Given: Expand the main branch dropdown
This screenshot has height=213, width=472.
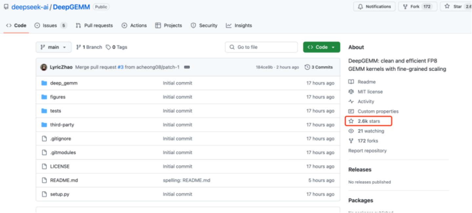Looking at the screenshot, I should pyautogui.click(x=53, y=47).
